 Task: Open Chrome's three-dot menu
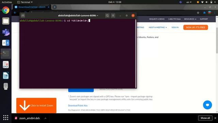[215, 13]
